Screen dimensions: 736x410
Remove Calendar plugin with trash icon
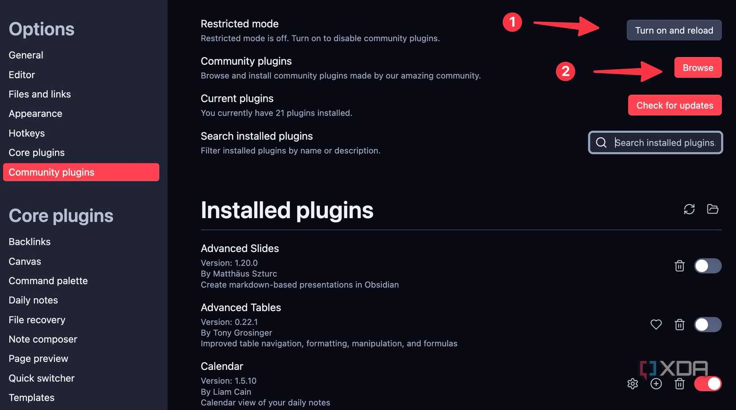click(679, 384)
